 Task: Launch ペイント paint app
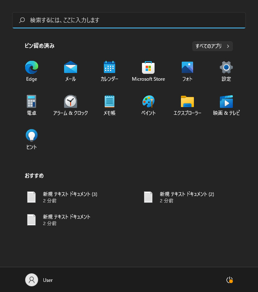tap(148, 101)
